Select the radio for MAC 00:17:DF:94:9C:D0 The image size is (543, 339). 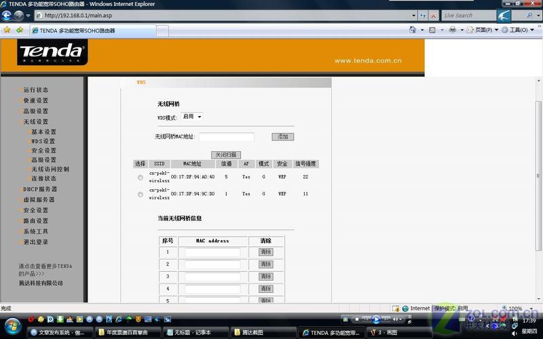point(141,195)
